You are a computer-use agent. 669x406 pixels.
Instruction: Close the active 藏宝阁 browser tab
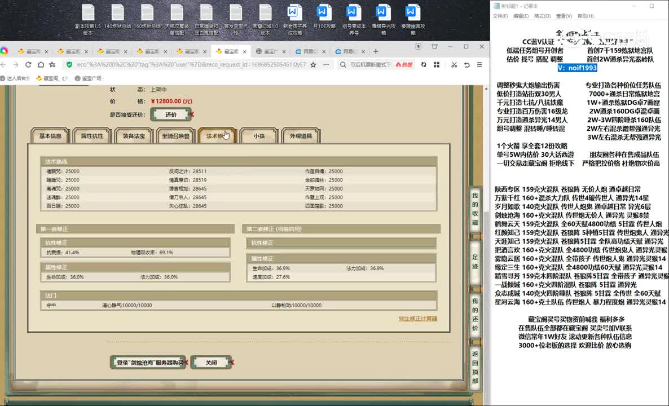pos(244,52)
